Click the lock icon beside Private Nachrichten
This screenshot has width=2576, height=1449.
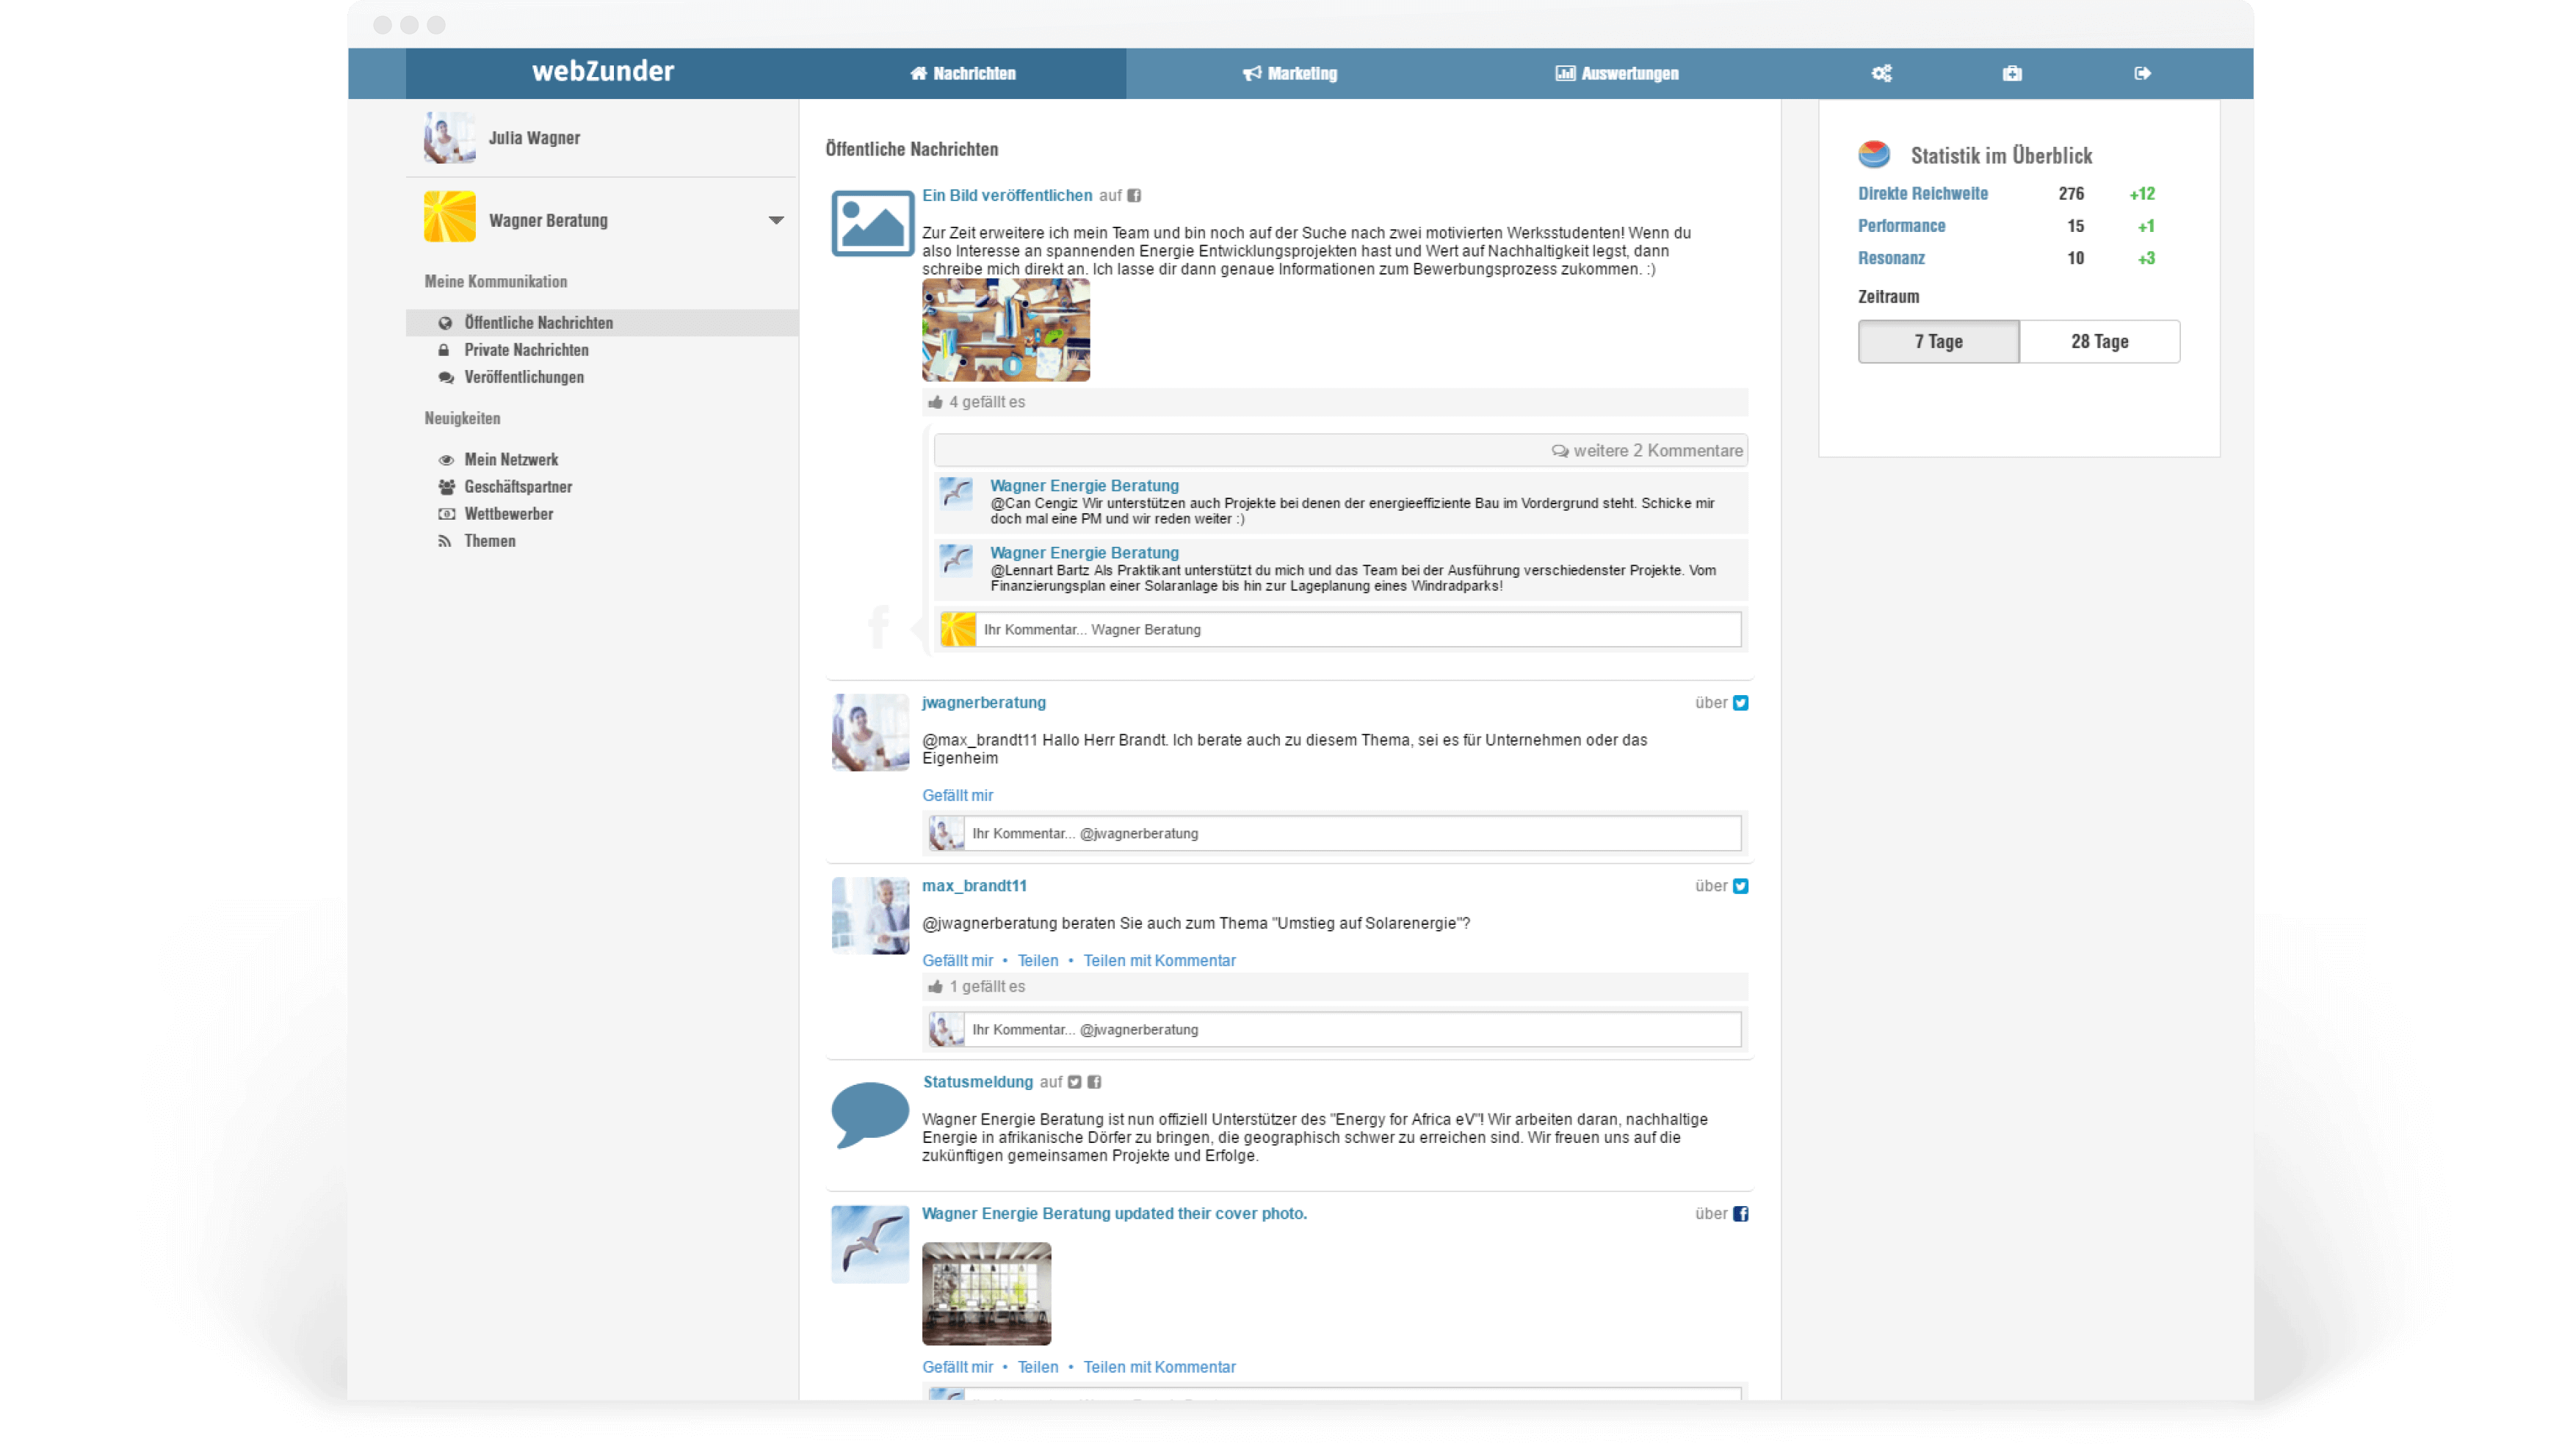point(444,349)
